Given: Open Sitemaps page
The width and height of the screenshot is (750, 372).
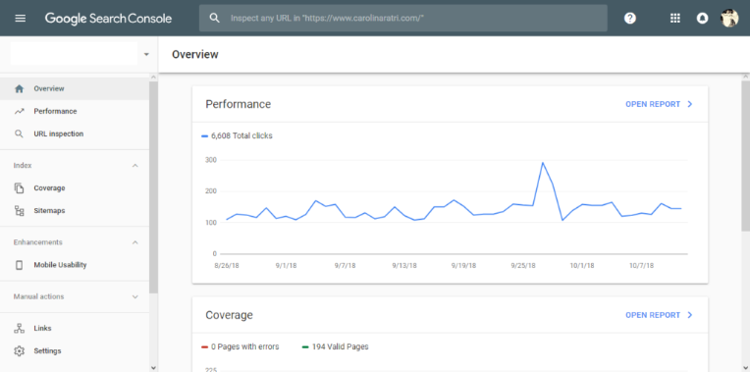Looking at the screenshot, I should (75, 211).
